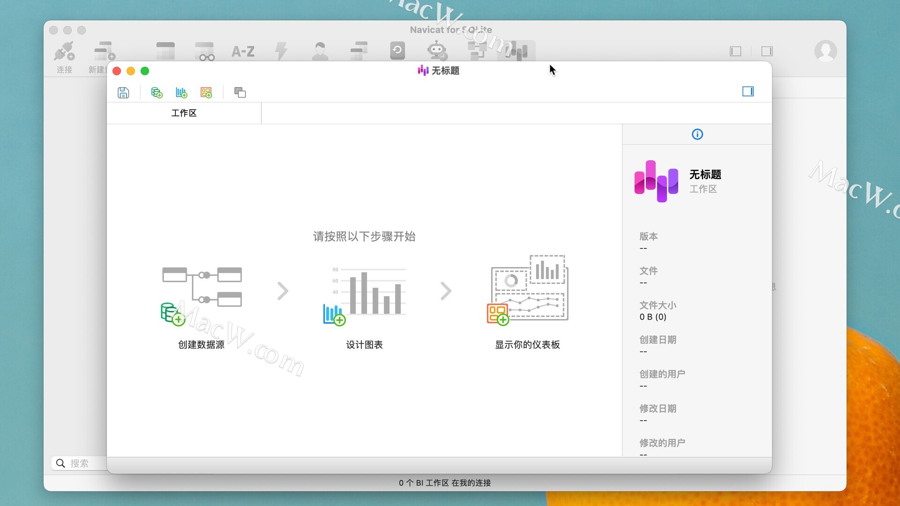This screenshot has width=900, height=506.
Task: Click the workspace logo in info pane
Action: pos(656,181)
